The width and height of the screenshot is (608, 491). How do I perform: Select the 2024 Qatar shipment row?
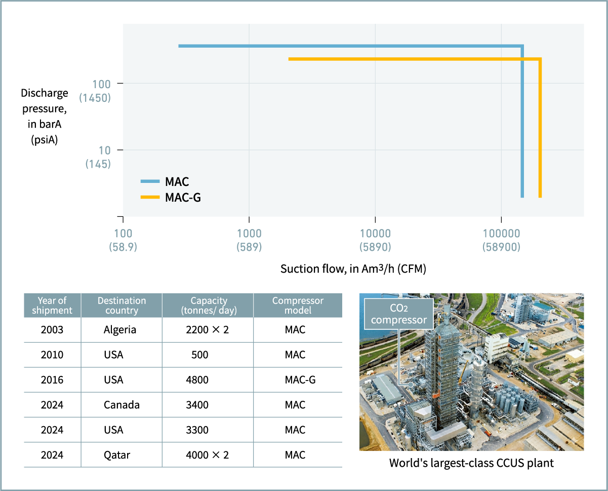182,455
